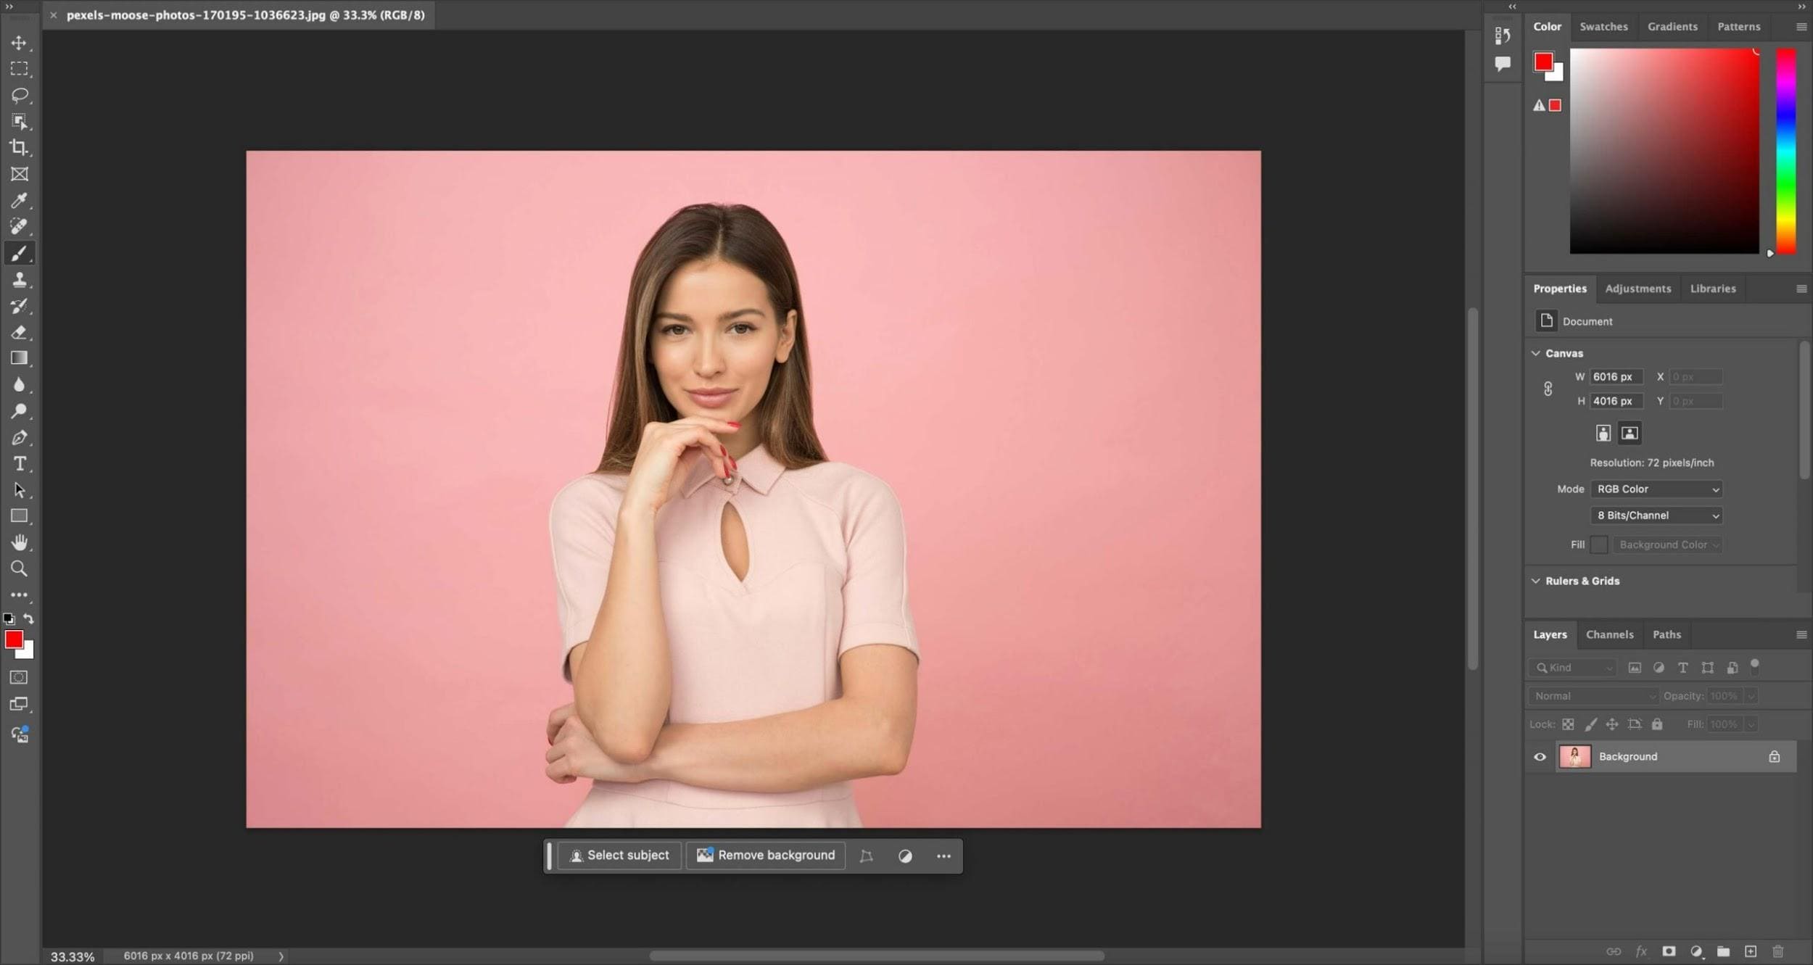
Task: Pick the Clone Stamp tool
Action: [19, 280]
